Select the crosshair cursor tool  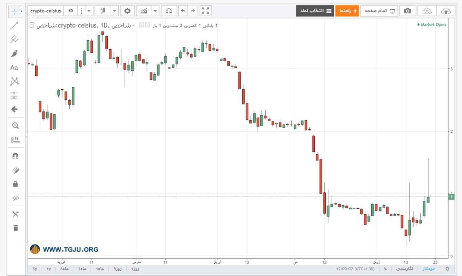pyautogui.click(x=14, y=11)
